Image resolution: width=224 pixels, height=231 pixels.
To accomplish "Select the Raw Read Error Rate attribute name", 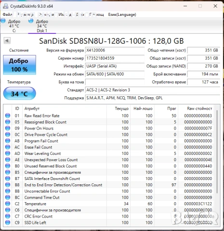I will 42,115.
